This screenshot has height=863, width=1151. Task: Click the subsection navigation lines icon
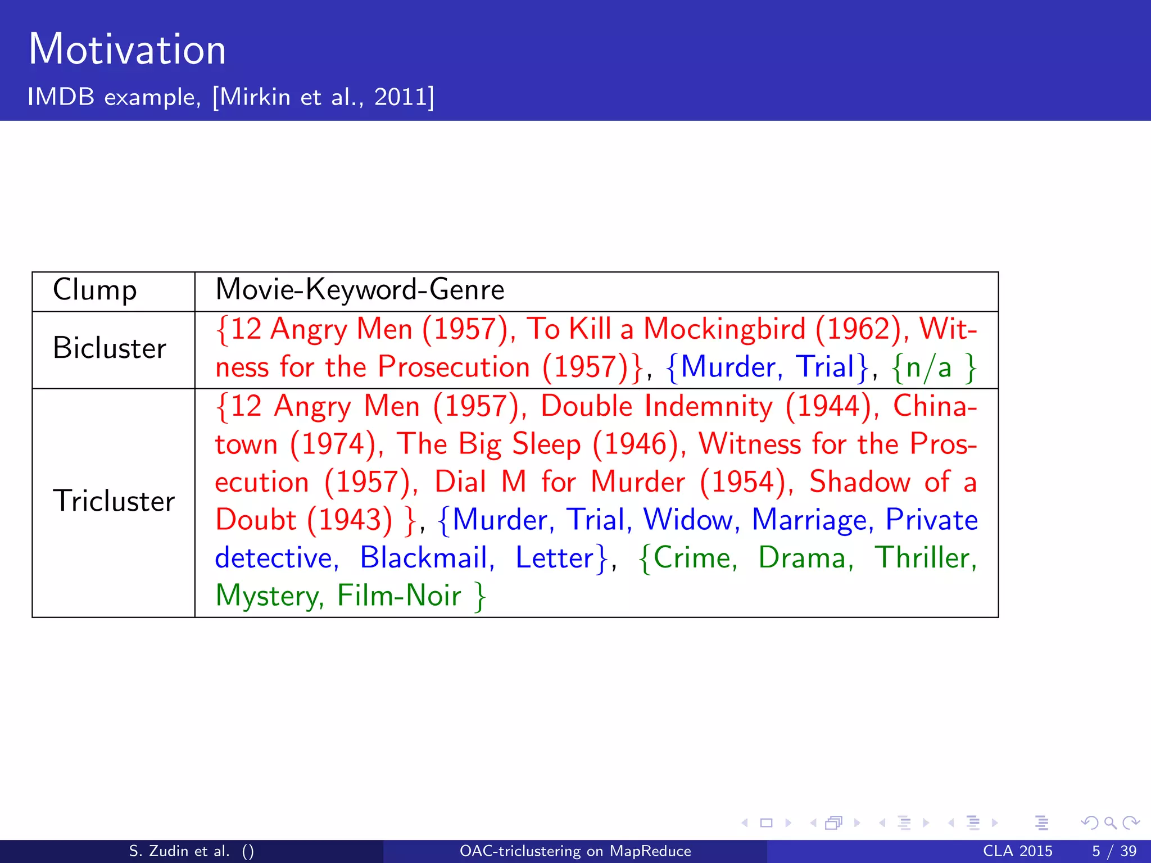[904, 823]
